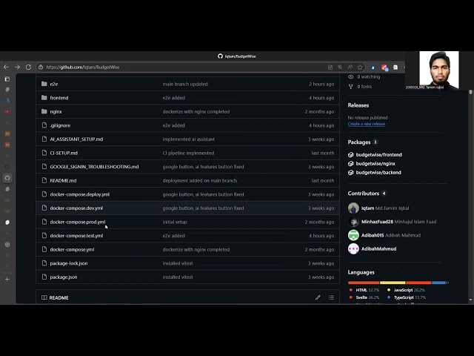Click the HTML segment of the languages bar
The width and height of the screenshot is (474, 356).
(x=364, y=283)
